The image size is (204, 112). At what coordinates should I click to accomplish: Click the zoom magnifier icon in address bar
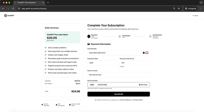point(174,9)
